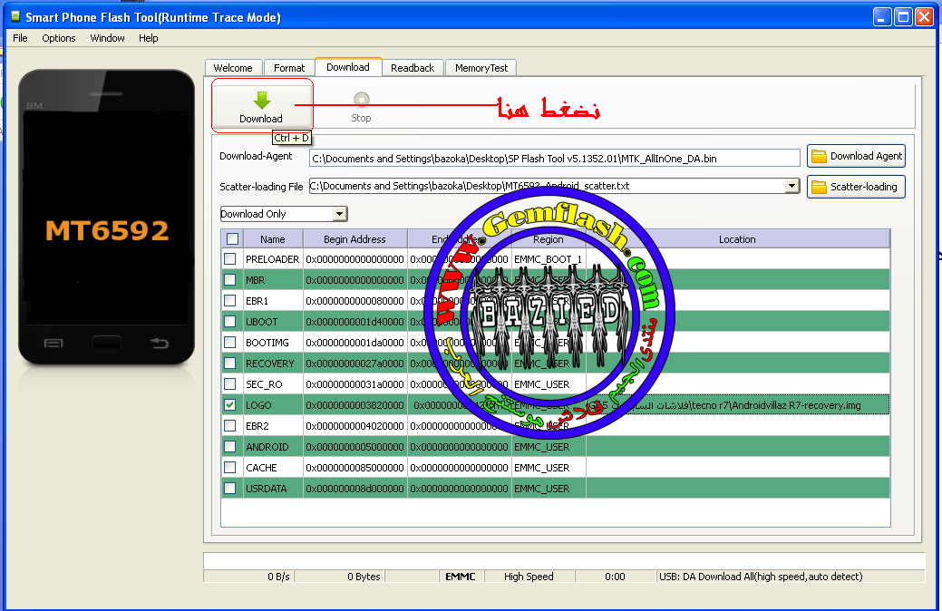
Task: Check the SEC_RO partition checkbox
Action: click(229, 383)
